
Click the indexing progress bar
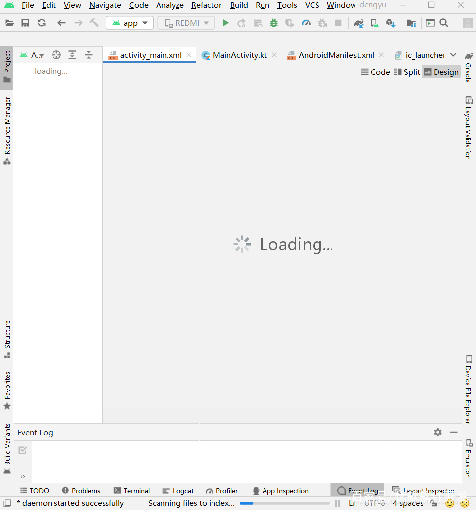284,503
